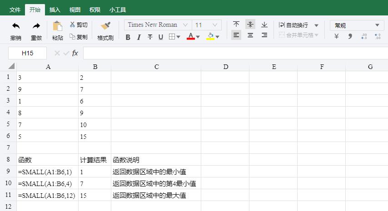Click the borders grid icon

(172, 37)
